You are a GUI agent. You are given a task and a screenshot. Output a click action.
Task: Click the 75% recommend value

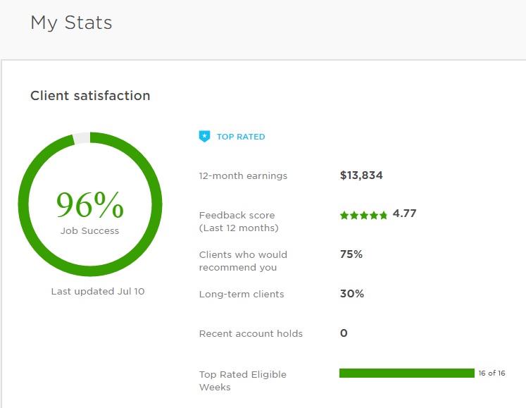[351, 254]
